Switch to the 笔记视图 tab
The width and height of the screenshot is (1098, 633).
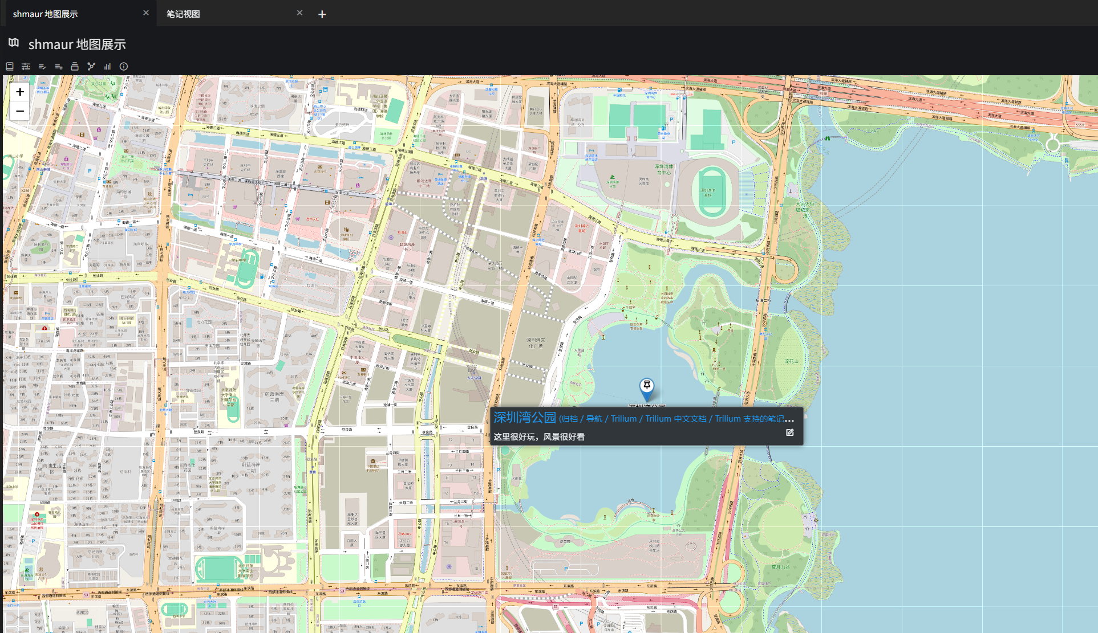pyautogui.click(x=183, y=14)
